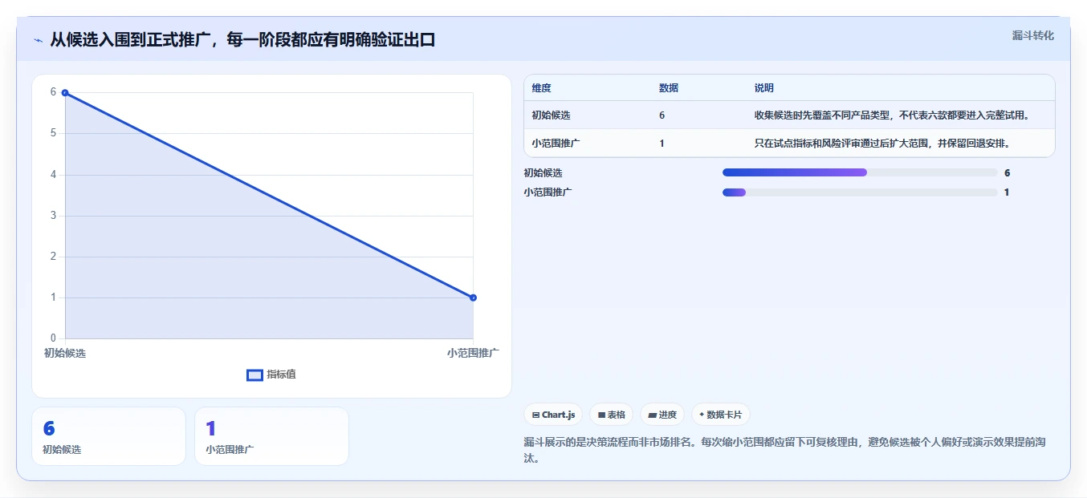Click the 小范围推广 table row cell

pyautogui.click(x=556, y=144)
